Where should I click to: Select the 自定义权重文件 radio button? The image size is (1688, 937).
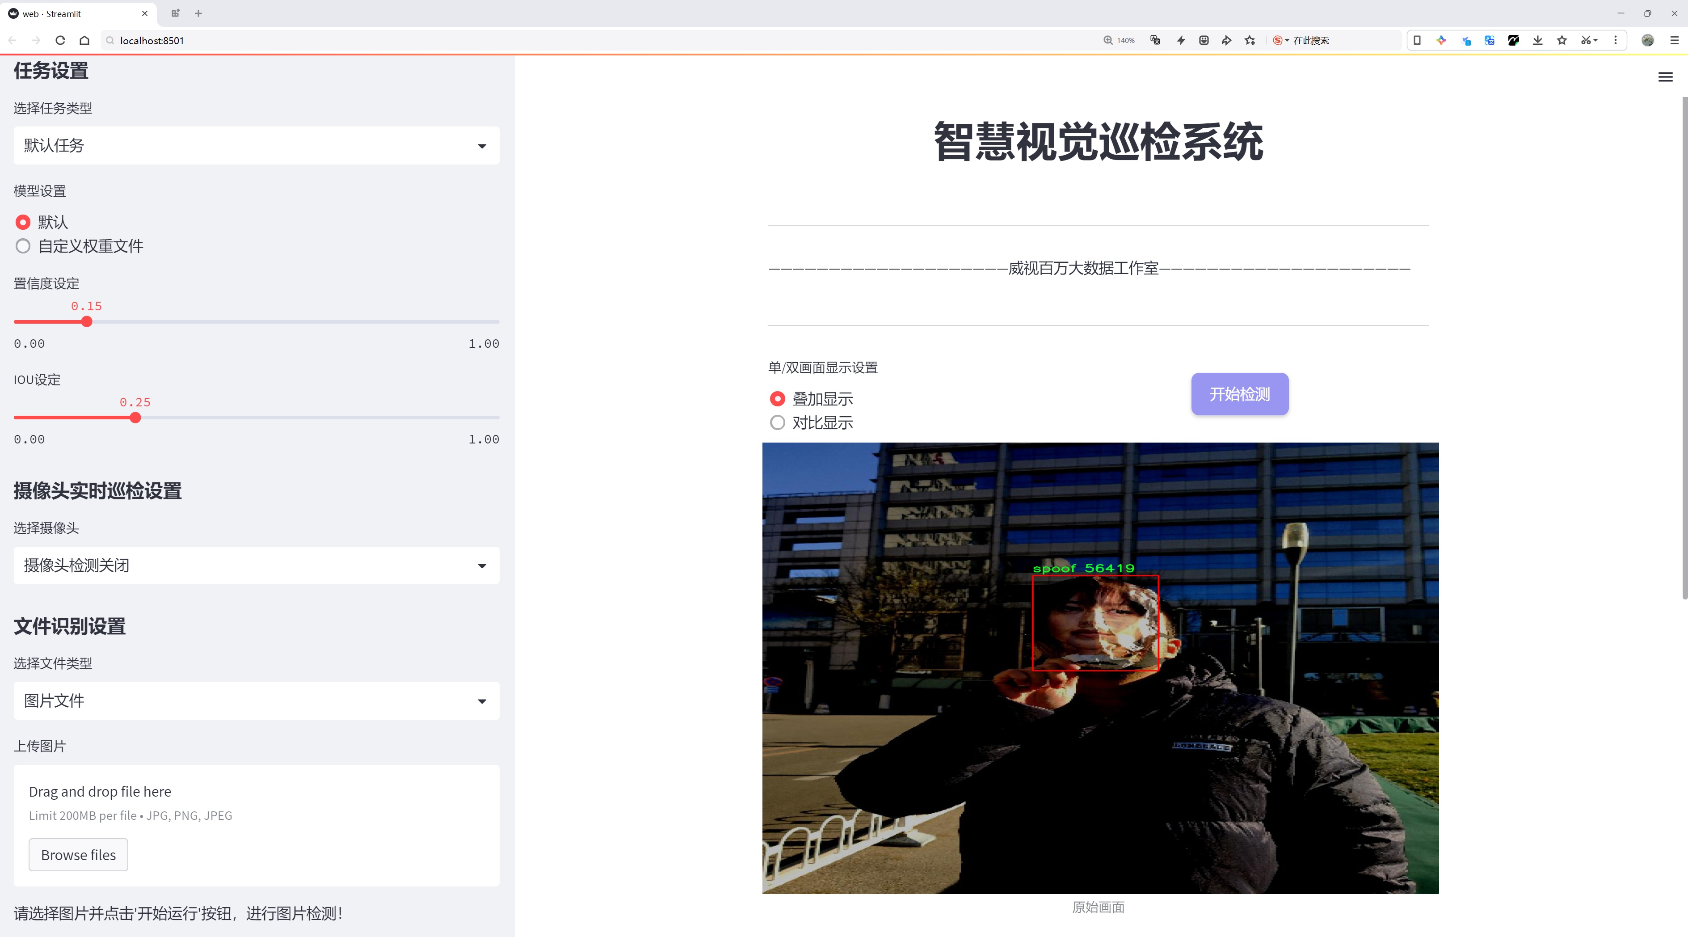[x=23, y=246]
